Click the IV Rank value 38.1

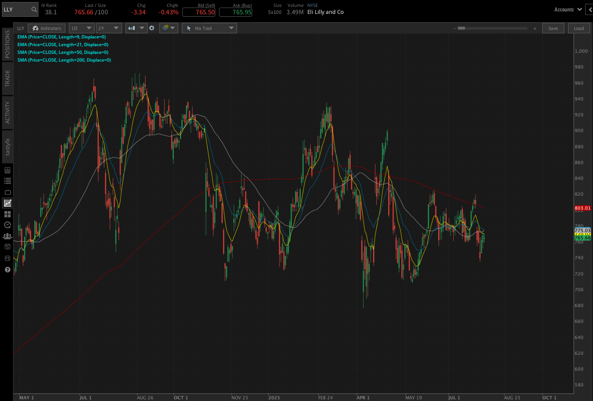coord(51,12)
